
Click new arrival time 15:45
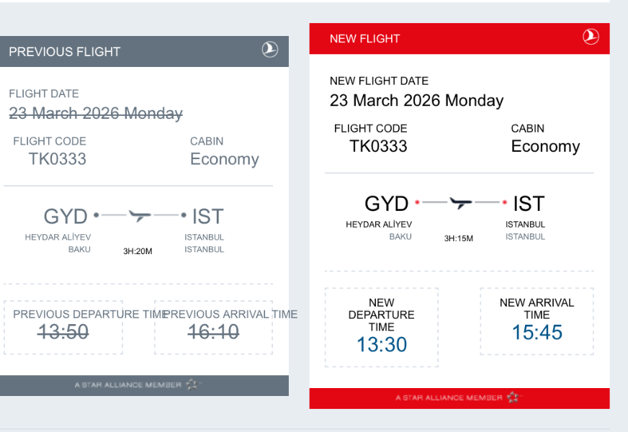pyautogui.click(x=537, y=332)
